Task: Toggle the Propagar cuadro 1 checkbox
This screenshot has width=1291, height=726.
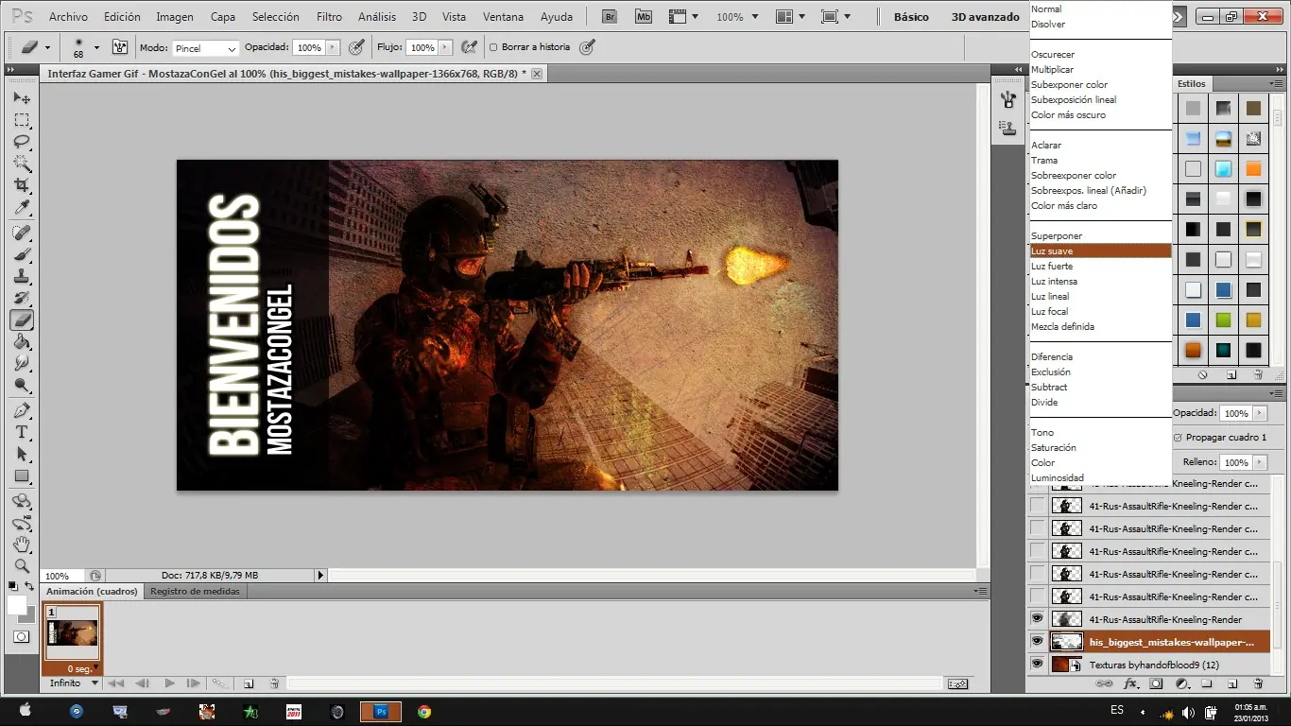Action: pos(1178,438)
